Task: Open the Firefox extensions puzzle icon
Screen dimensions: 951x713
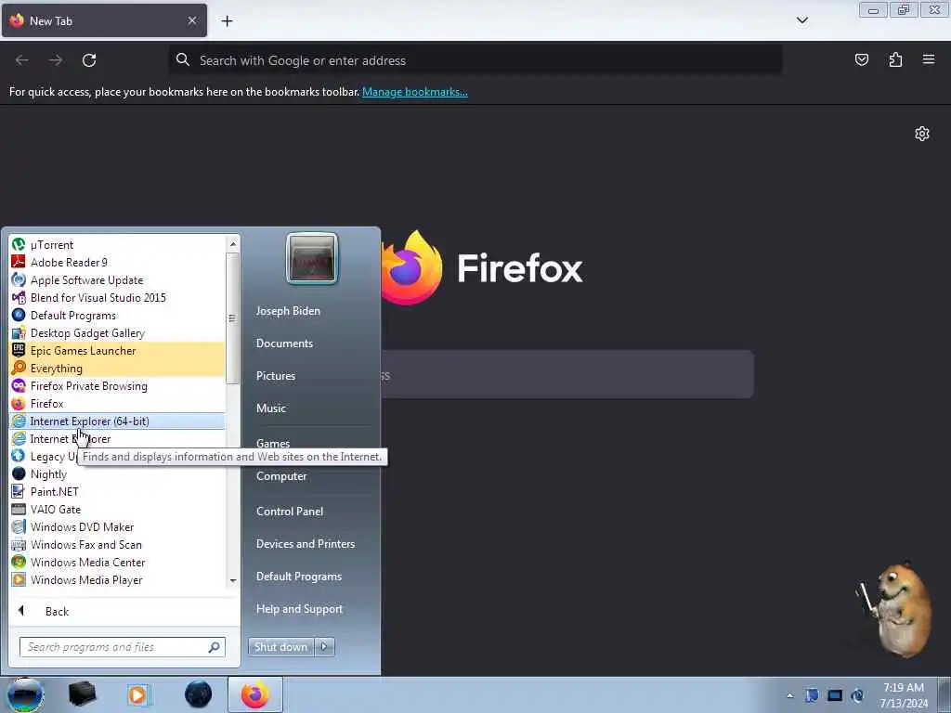Action: [x=895, y=59]
